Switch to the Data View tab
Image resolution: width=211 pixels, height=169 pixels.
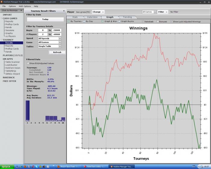point(92,17)
